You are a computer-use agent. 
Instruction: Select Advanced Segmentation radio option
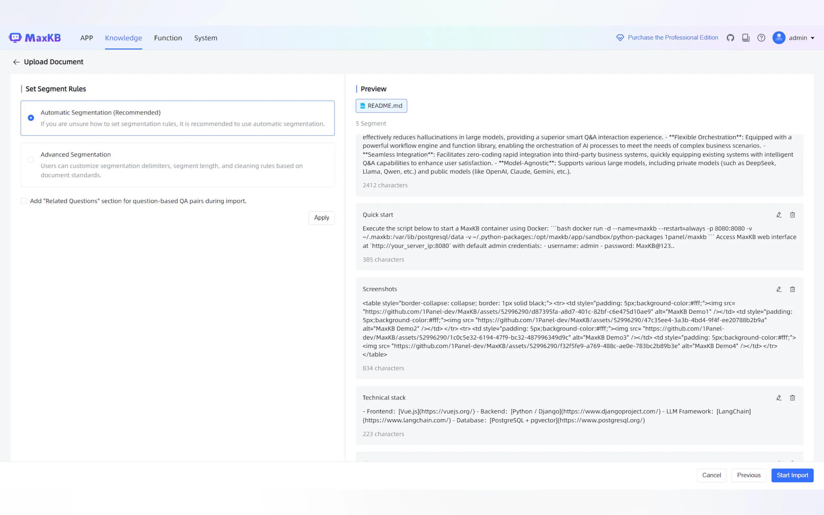(31, 160)
